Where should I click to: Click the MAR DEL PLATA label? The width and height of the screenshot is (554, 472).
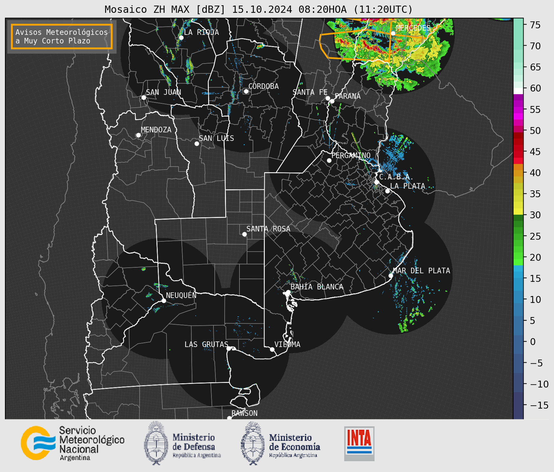coord(421,271)
